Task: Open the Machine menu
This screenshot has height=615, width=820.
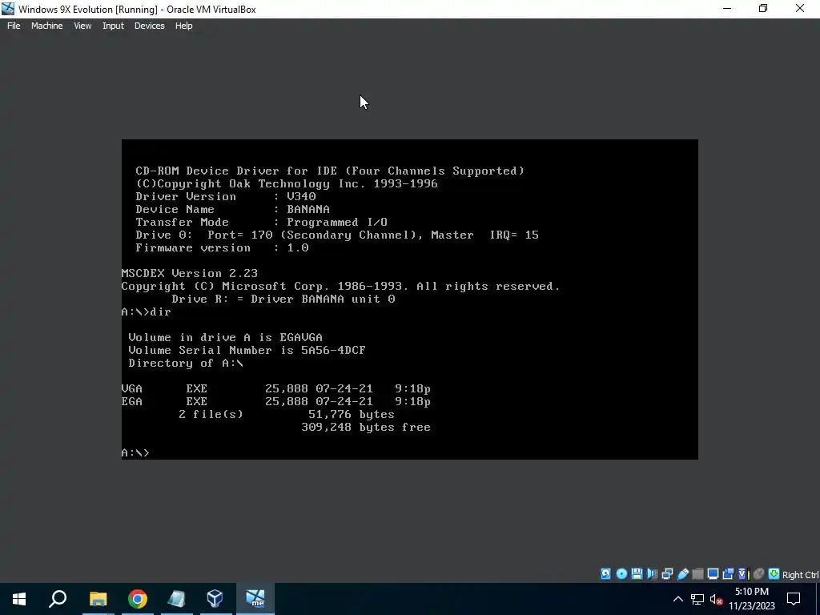Action: (47, 26)
